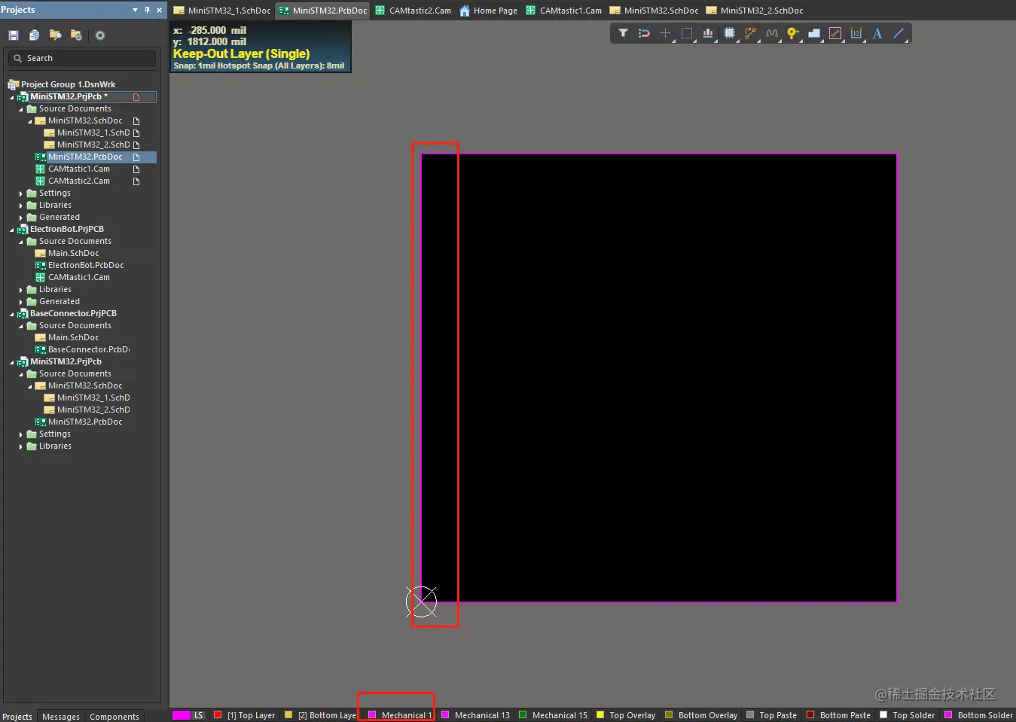Start Interactive Routing tool
Image resolution: width=1016 pixels, height=722 pixels.
(750, 33)
